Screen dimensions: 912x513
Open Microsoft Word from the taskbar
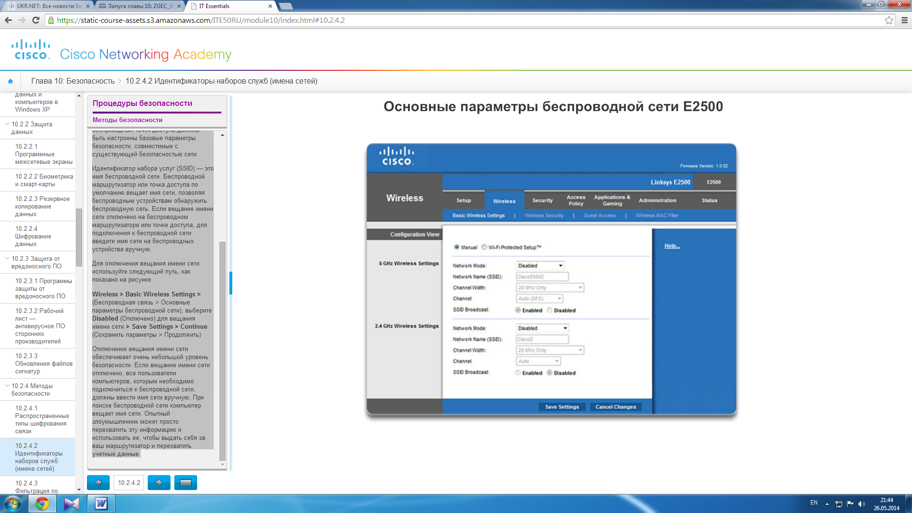(101, 503)
